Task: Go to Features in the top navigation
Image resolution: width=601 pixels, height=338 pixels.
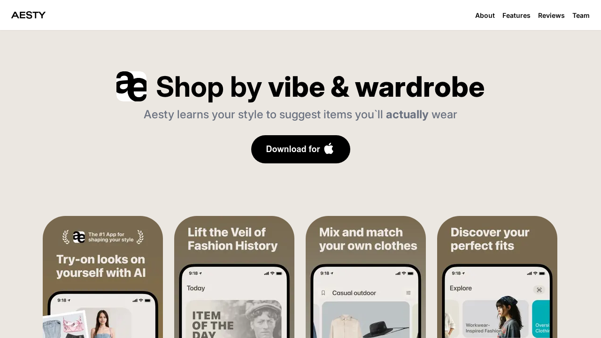Action: point(516,15)
